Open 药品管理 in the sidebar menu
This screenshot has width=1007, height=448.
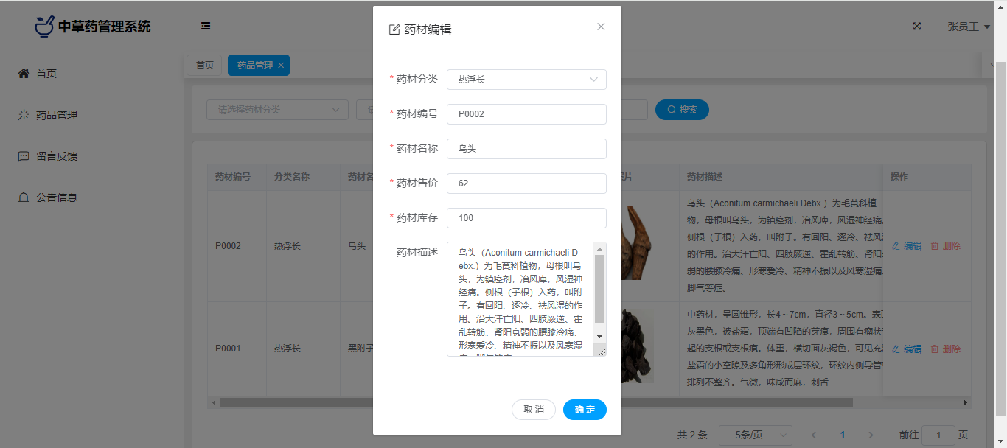[x=91, y=115]
